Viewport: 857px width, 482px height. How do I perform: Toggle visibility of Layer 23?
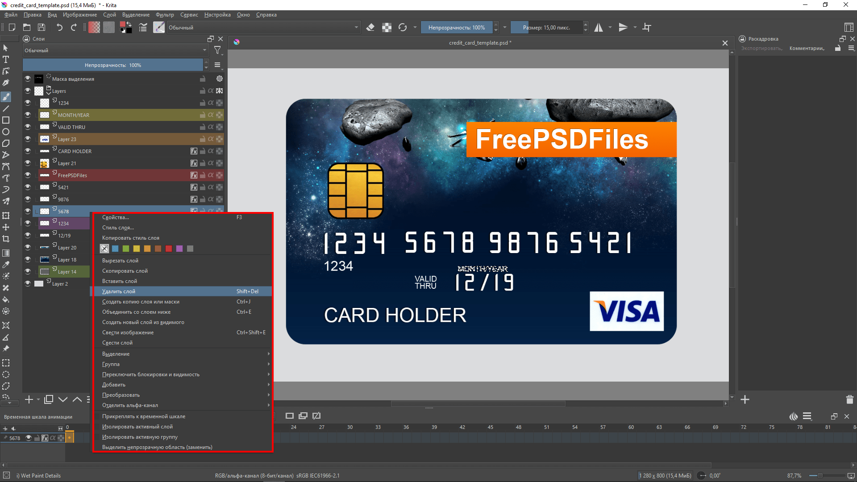[28, 139]
